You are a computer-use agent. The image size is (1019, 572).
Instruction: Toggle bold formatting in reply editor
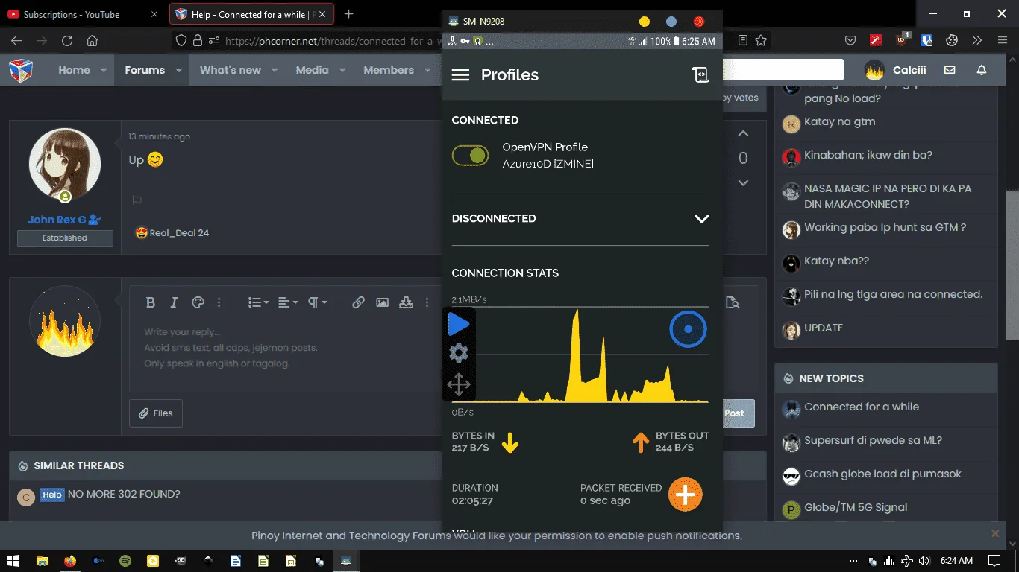tap(150, 302)
